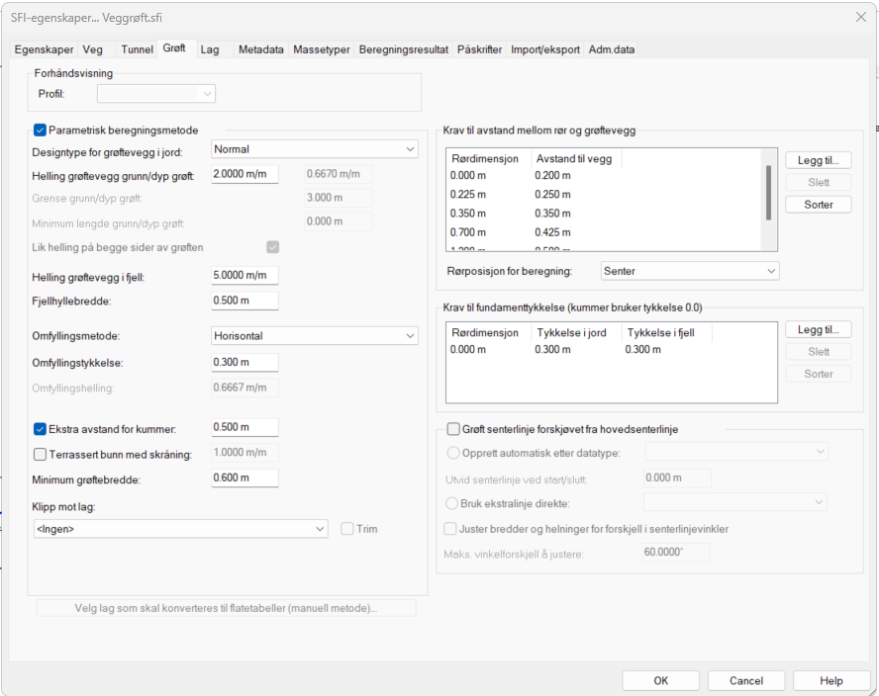Uncheck Parametrisk beregningsmetode checkbox

(41, 130)
